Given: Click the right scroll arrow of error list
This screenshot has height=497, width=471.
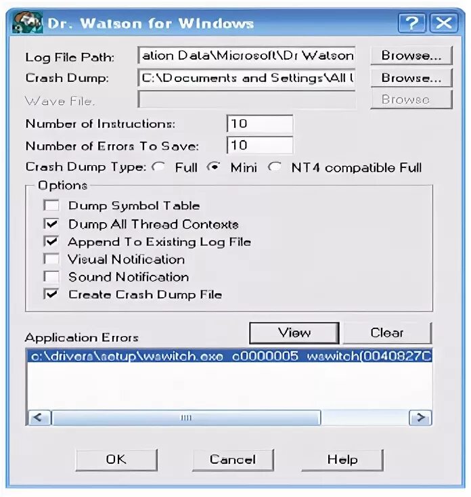Looking at the screenshot, I should [420, 418].
